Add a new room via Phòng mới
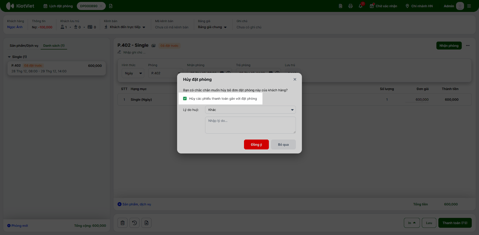The image size is (479, 235). point(18,226)
